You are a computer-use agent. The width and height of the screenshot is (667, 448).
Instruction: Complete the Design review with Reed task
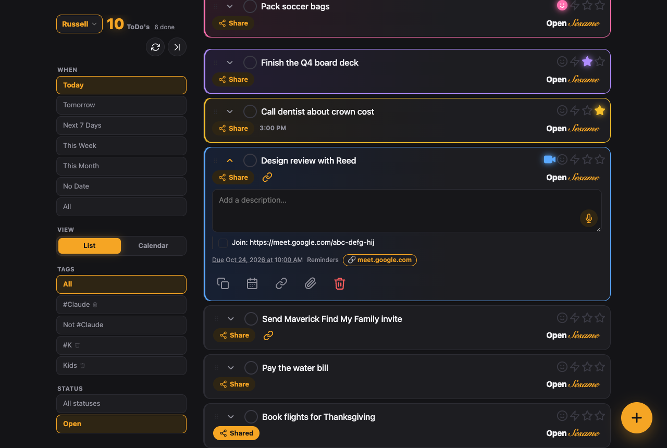tap(250, 160)
